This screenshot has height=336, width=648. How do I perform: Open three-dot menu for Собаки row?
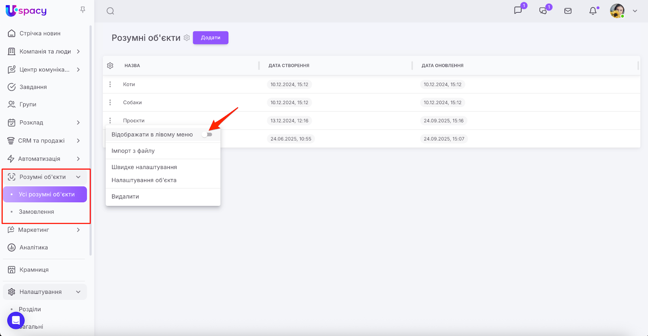point(110,103)
